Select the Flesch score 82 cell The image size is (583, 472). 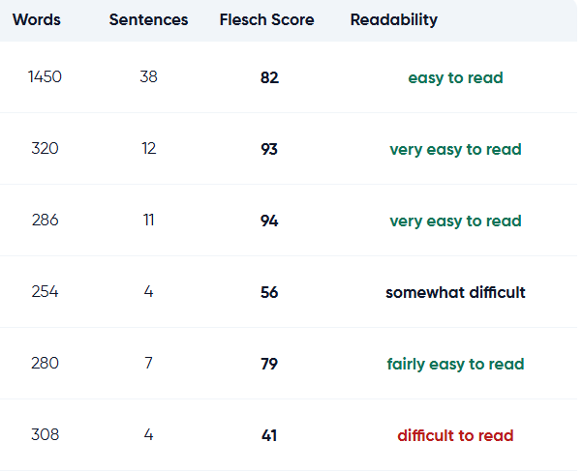click(x=269, y=77)
